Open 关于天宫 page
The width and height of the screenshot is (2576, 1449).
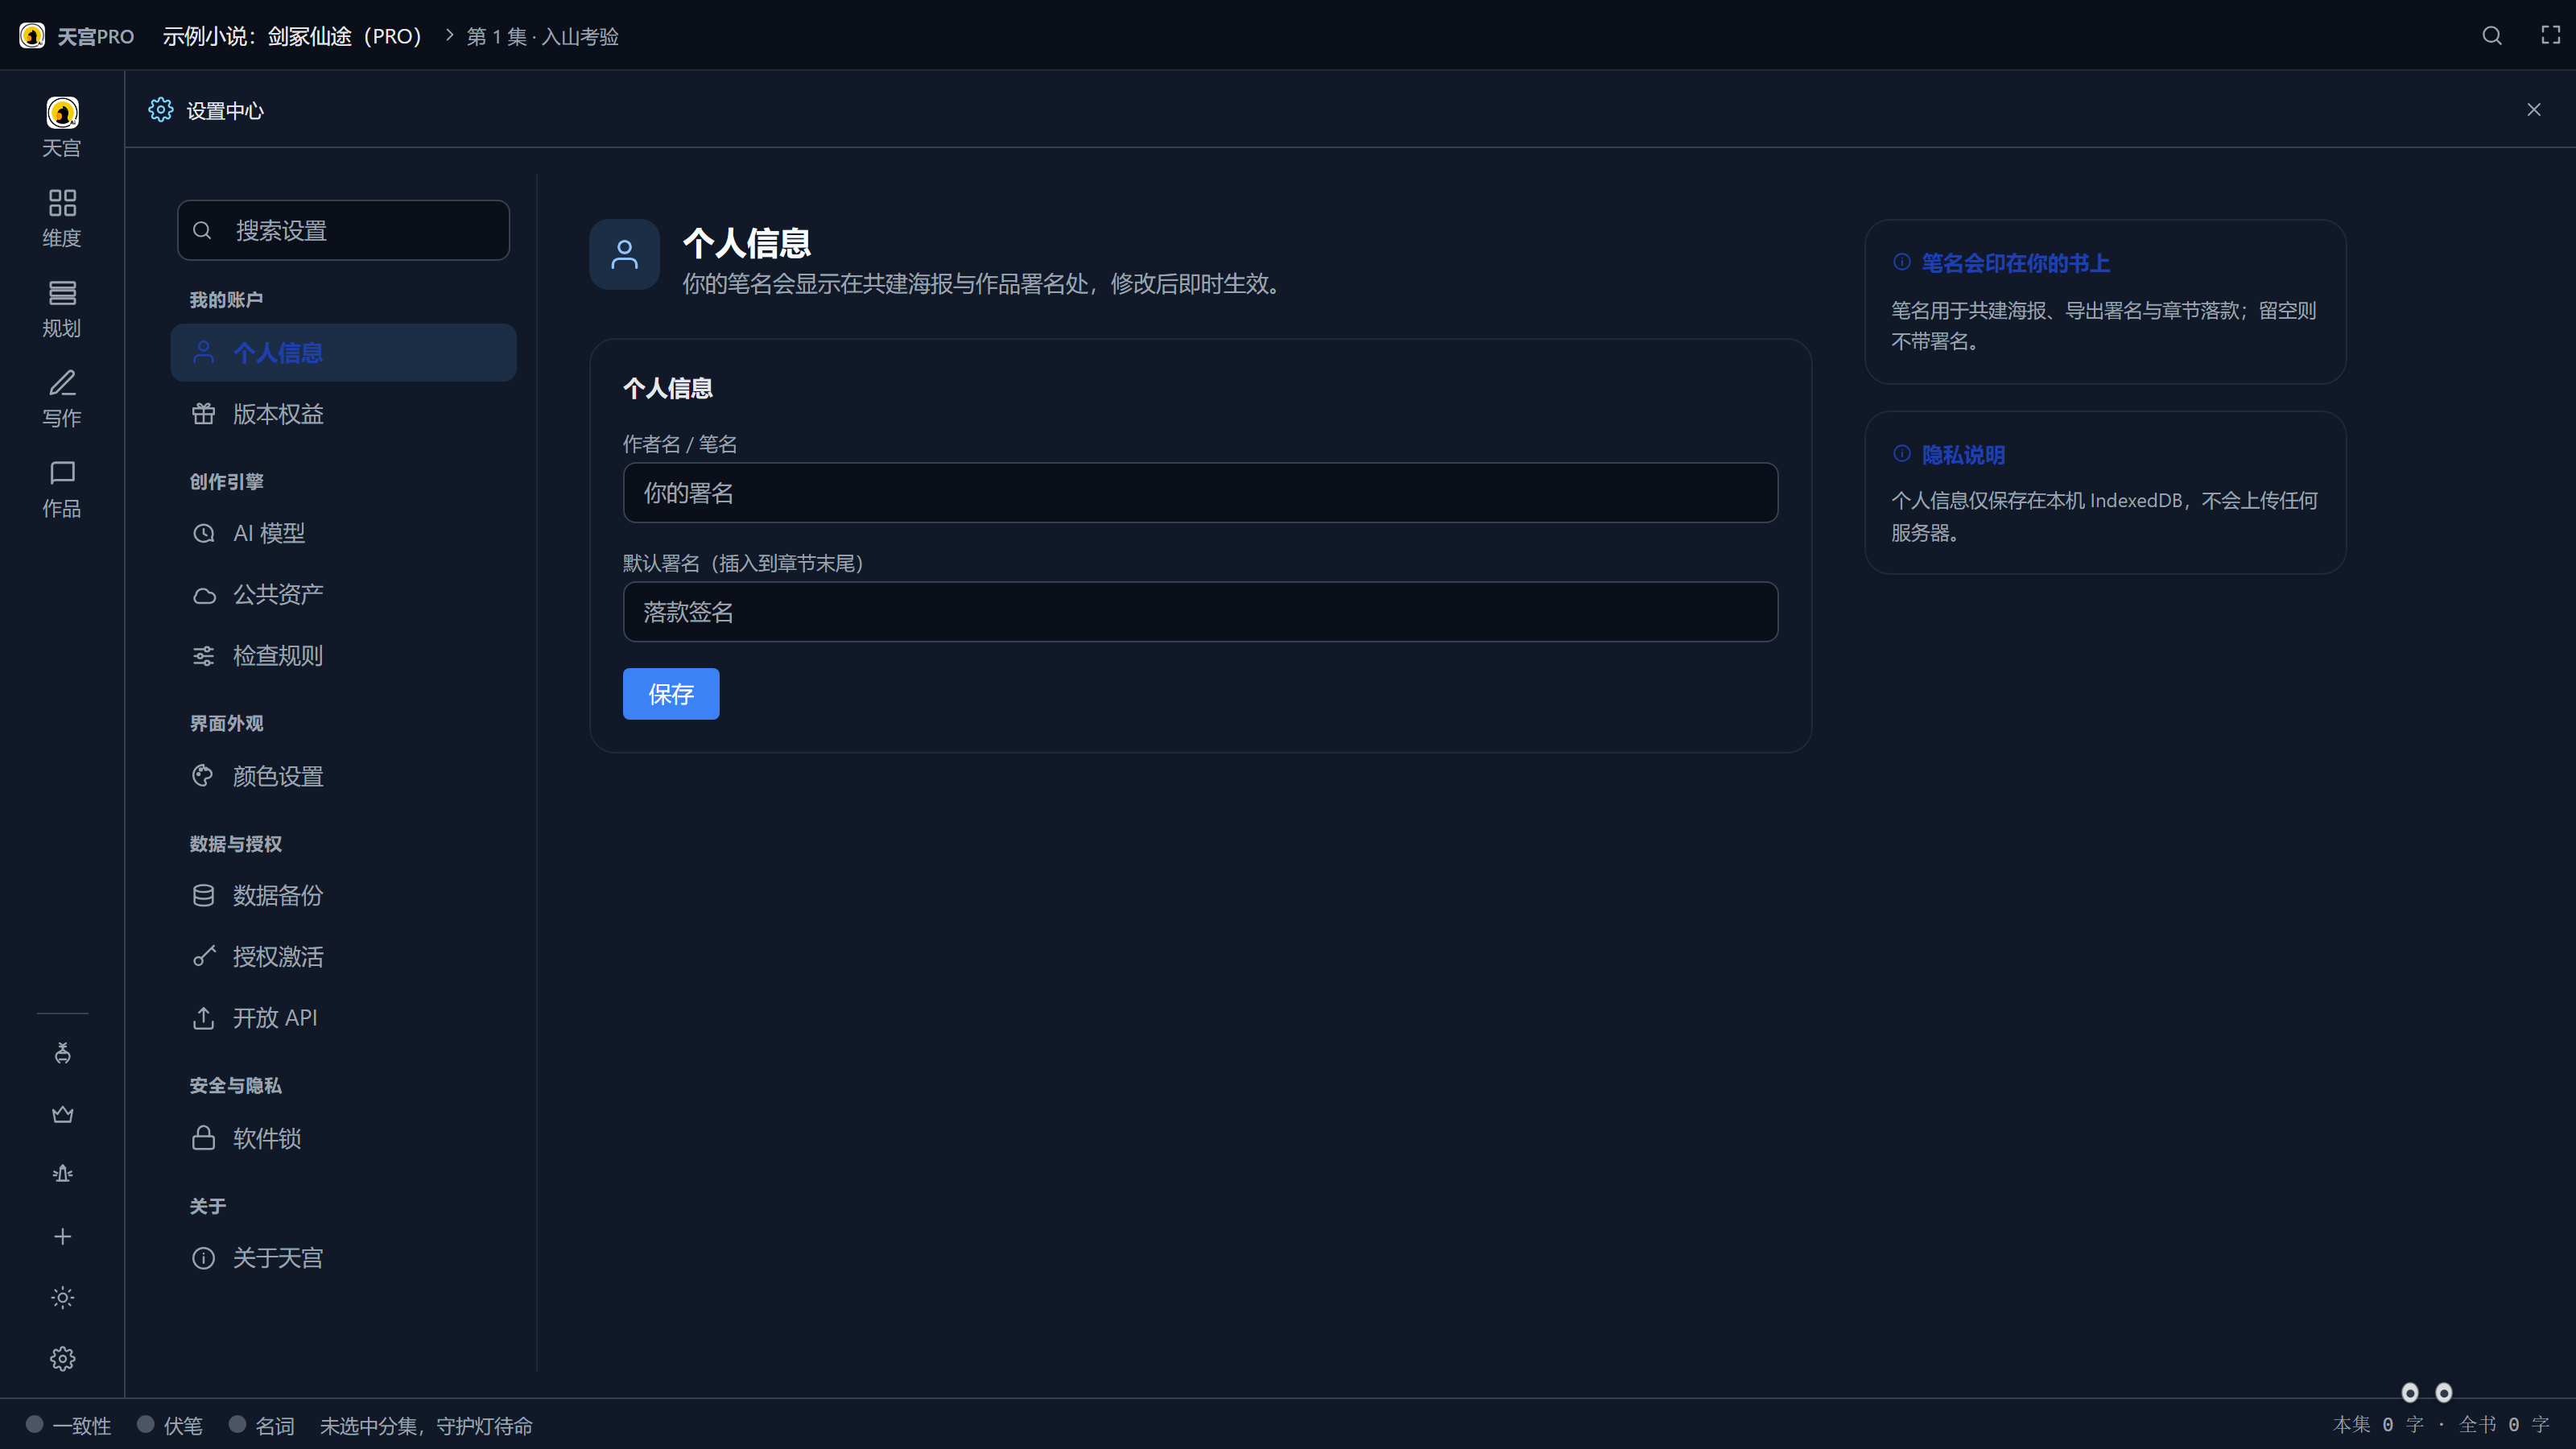click(x=343, y=1257)
